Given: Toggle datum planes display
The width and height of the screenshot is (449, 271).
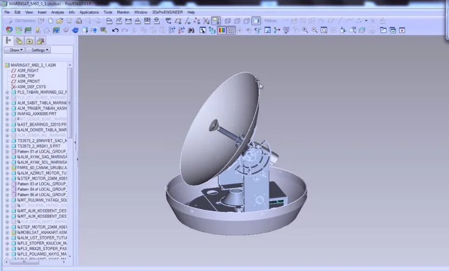Looking at the screenshot, I should pyautogui.click(x=178, y=21).
